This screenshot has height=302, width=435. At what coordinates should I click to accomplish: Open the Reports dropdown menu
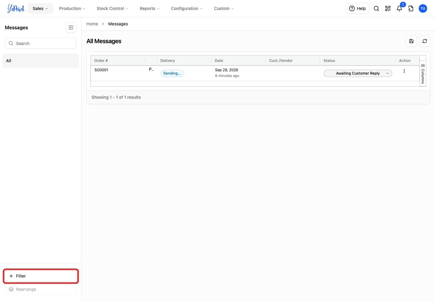pyautogui.click(x=150, y=8)
